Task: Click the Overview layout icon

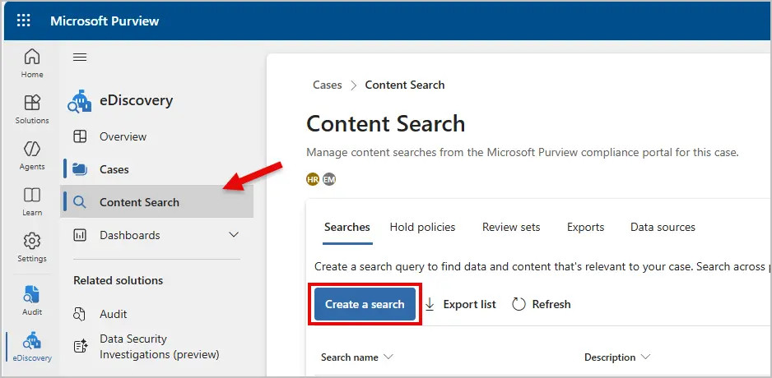Action: (x=80, y=136)
